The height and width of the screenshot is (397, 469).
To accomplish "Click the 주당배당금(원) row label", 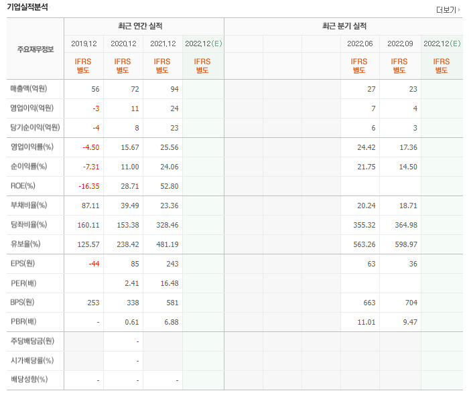I will click(32, 341).
